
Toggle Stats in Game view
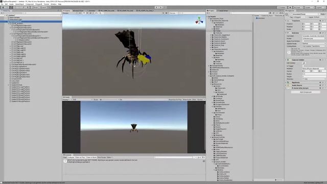coord(194,100)
